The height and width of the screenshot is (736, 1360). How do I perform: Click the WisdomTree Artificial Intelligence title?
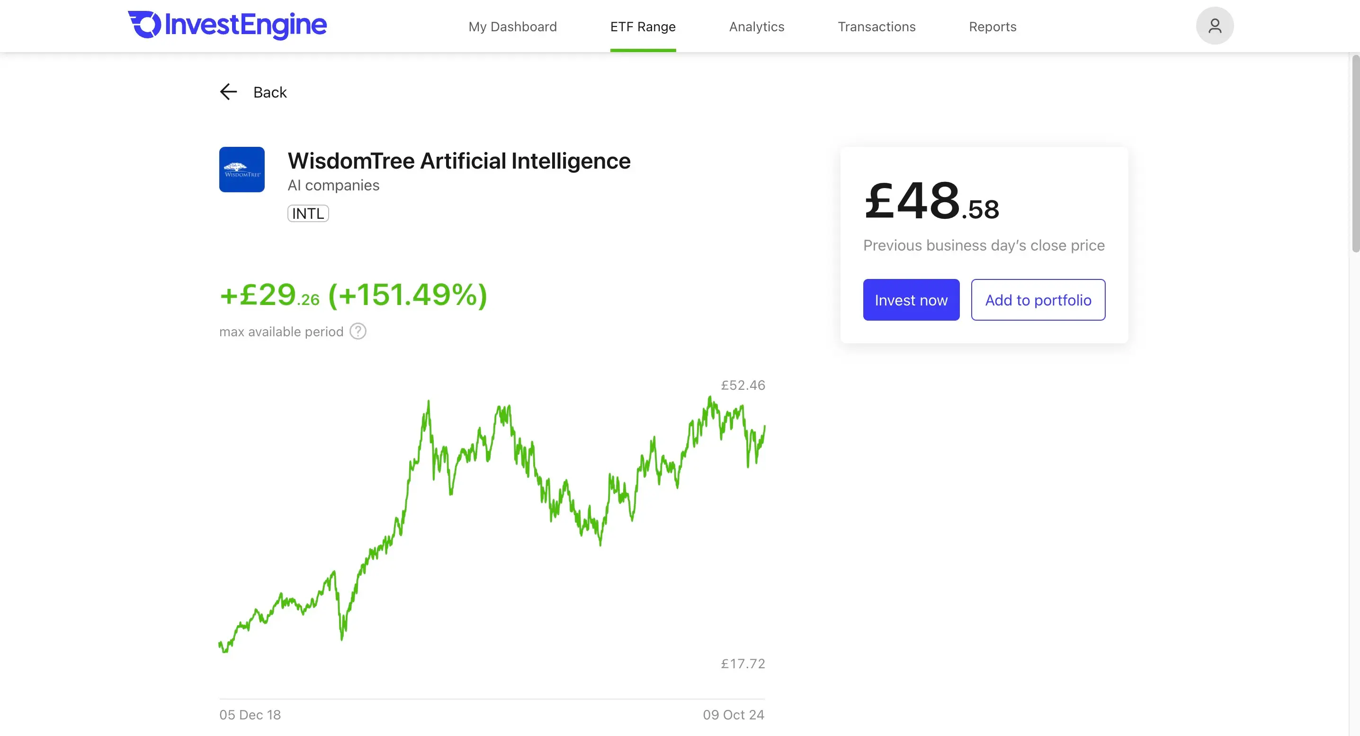[459, 161]
